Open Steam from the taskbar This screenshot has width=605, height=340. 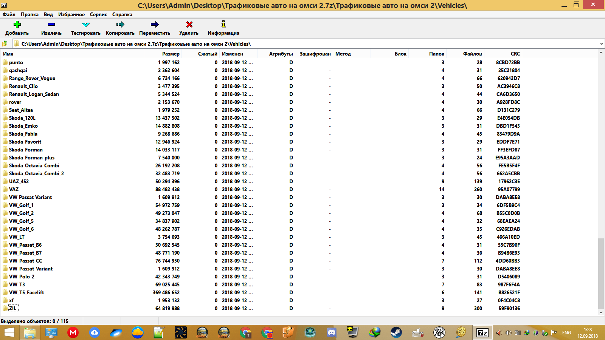396,333
